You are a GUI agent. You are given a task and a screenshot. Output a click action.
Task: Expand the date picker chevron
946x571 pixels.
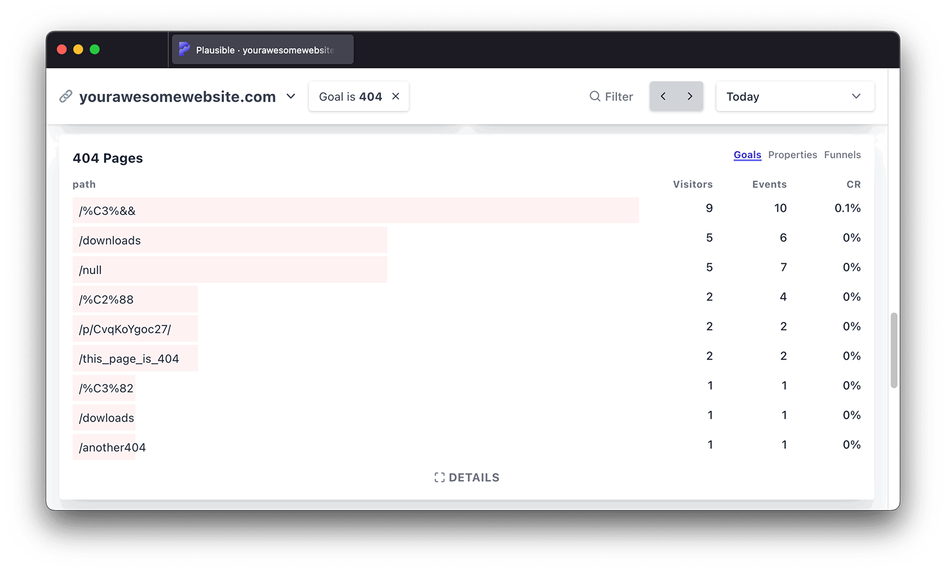(x=856, y=96)
